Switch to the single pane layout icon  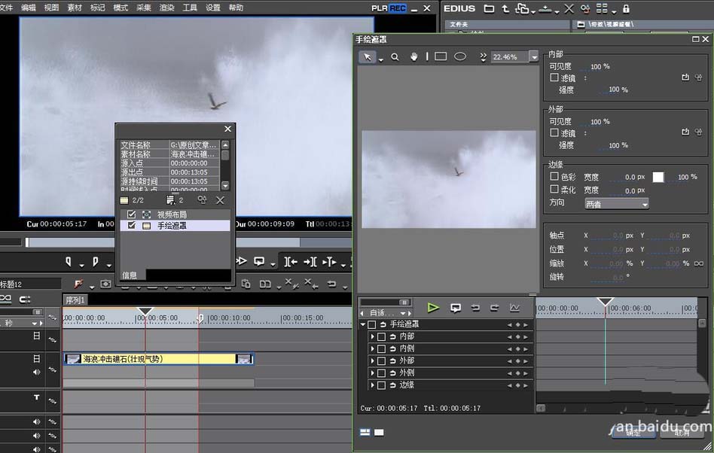coord(379,432)
